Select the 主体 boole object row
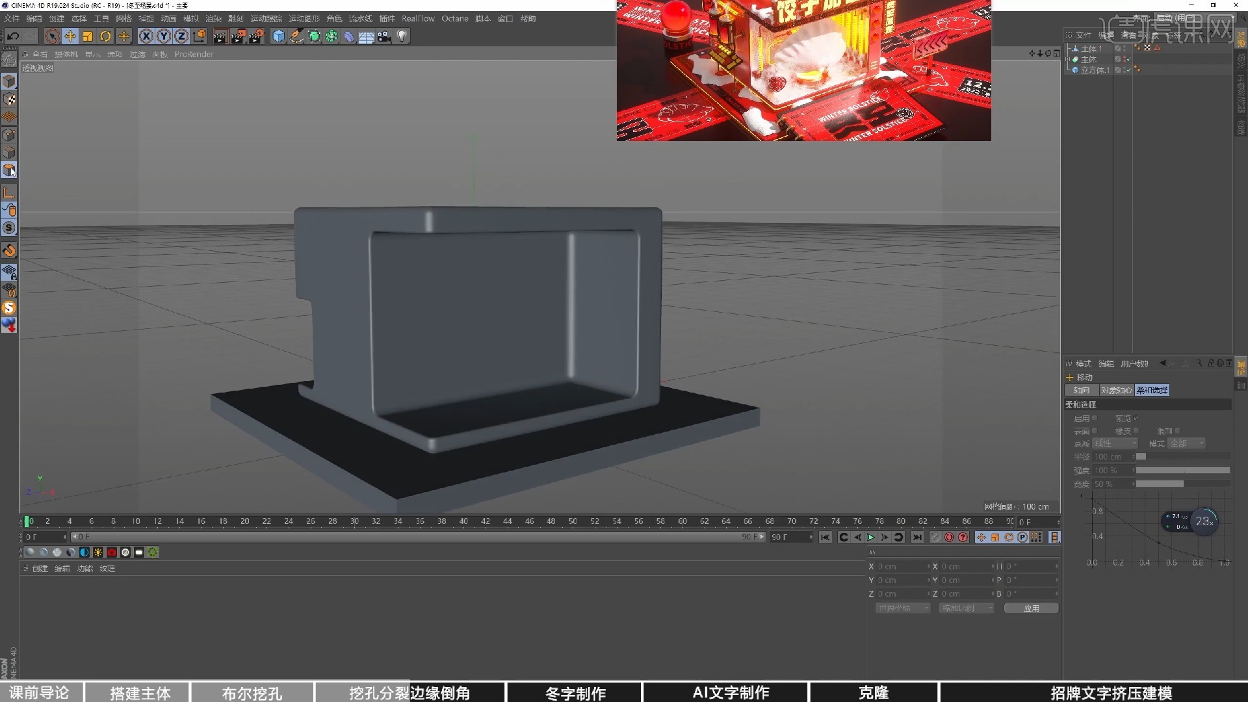Image resolution: width=1248 pixels, height=702 pixels. pos(1088,59)
